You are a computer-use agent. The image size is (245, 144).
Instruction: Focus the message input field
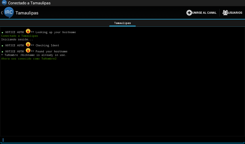tap(123, 140)
